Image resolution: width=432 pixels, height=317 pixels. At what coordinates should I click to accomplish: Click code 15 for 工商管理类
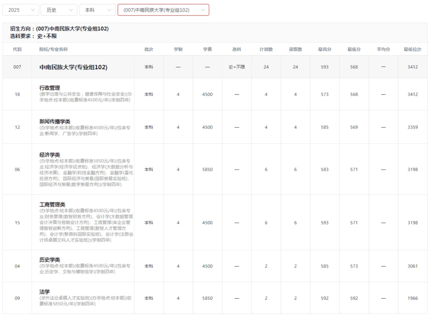click(x=17, y=223)
